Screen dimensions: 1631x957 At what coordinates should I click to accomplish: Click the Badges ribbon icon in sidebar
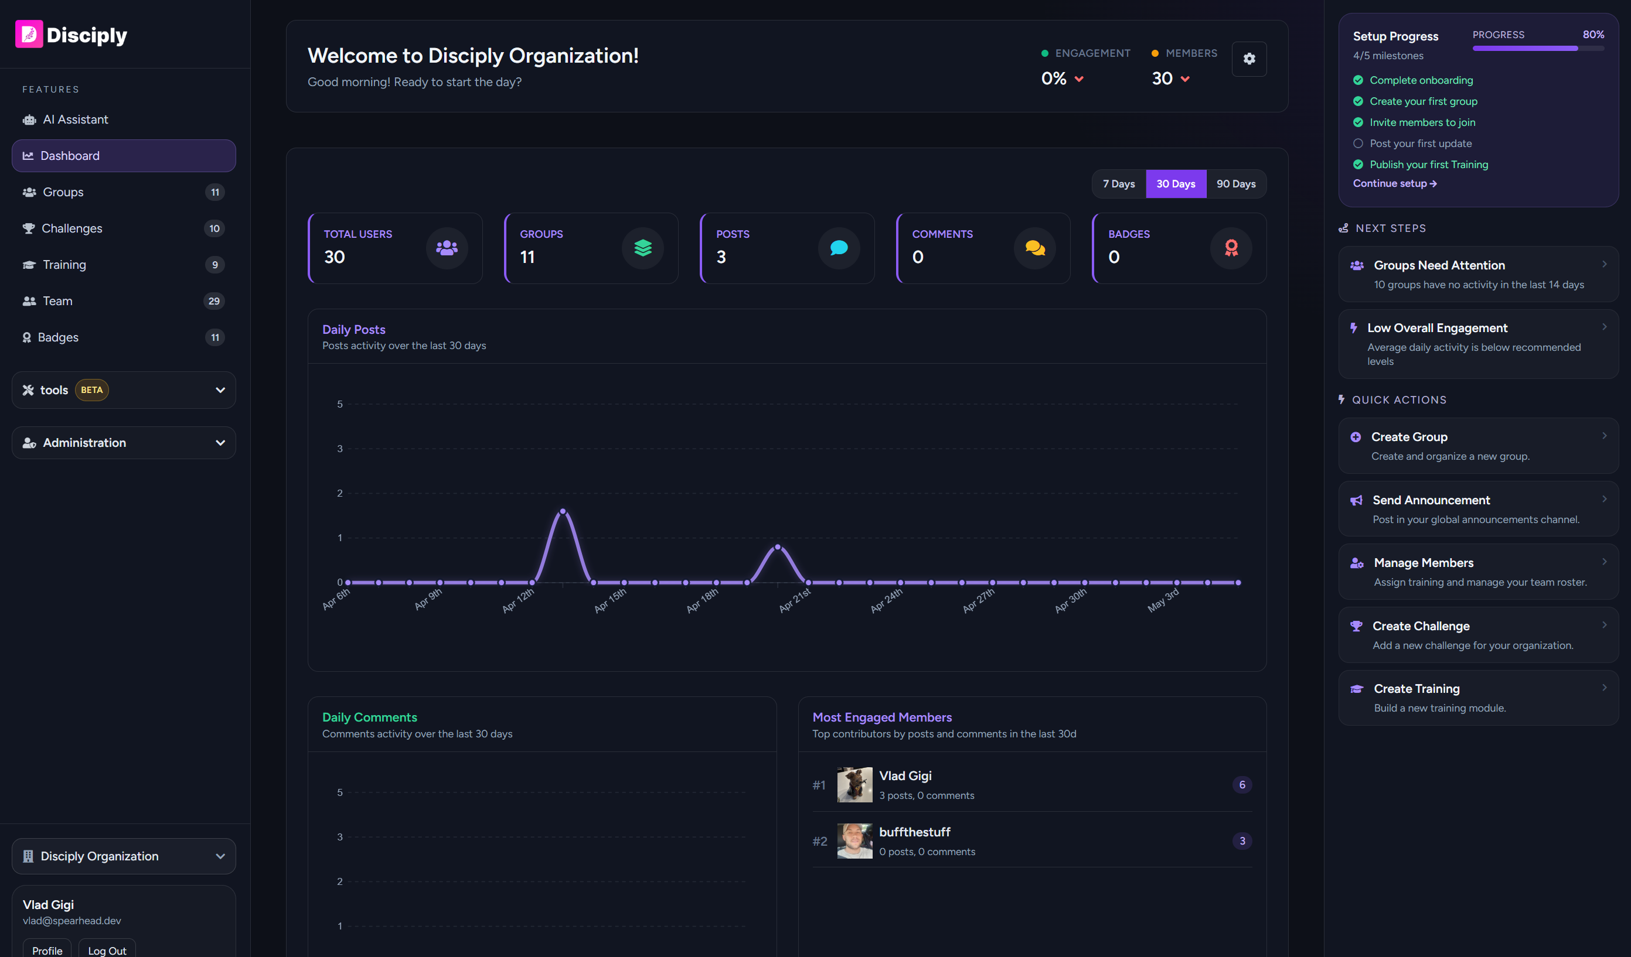pyautogui.click(x=26, y=337)
